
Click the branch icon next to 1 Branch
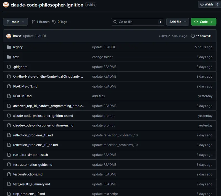click(33, 22)
